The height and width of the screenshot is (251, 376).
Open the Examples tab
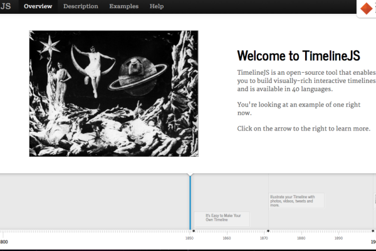124,6
